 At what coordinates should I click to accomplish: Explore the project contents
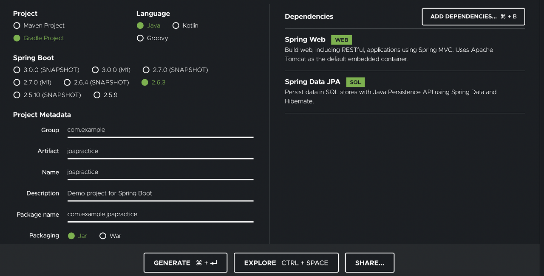286,263
